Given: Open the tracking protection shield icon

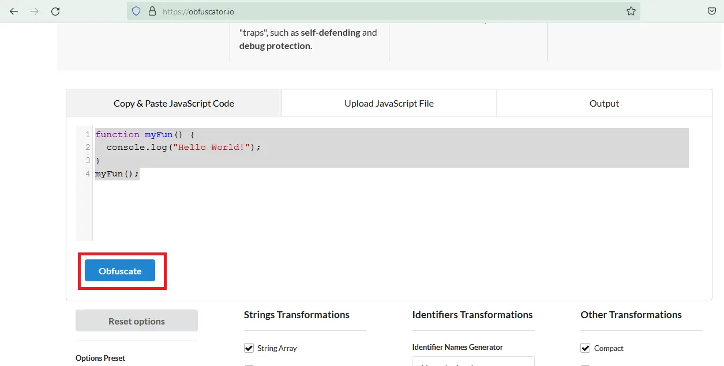Looking at the screenshot, I should pyautogui.click(x=136, y=11).
